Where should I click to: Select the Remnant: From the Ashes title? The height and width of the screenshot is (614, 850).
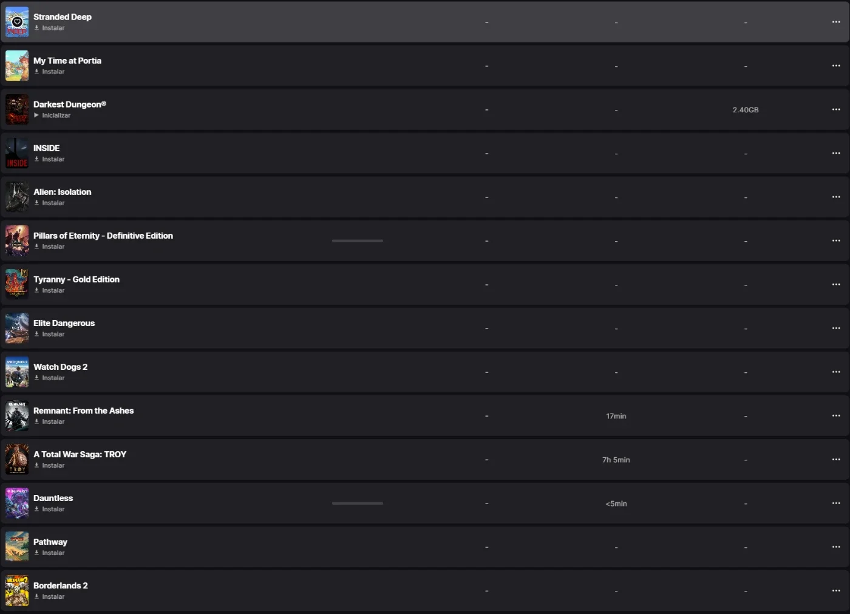pos(84,411)
